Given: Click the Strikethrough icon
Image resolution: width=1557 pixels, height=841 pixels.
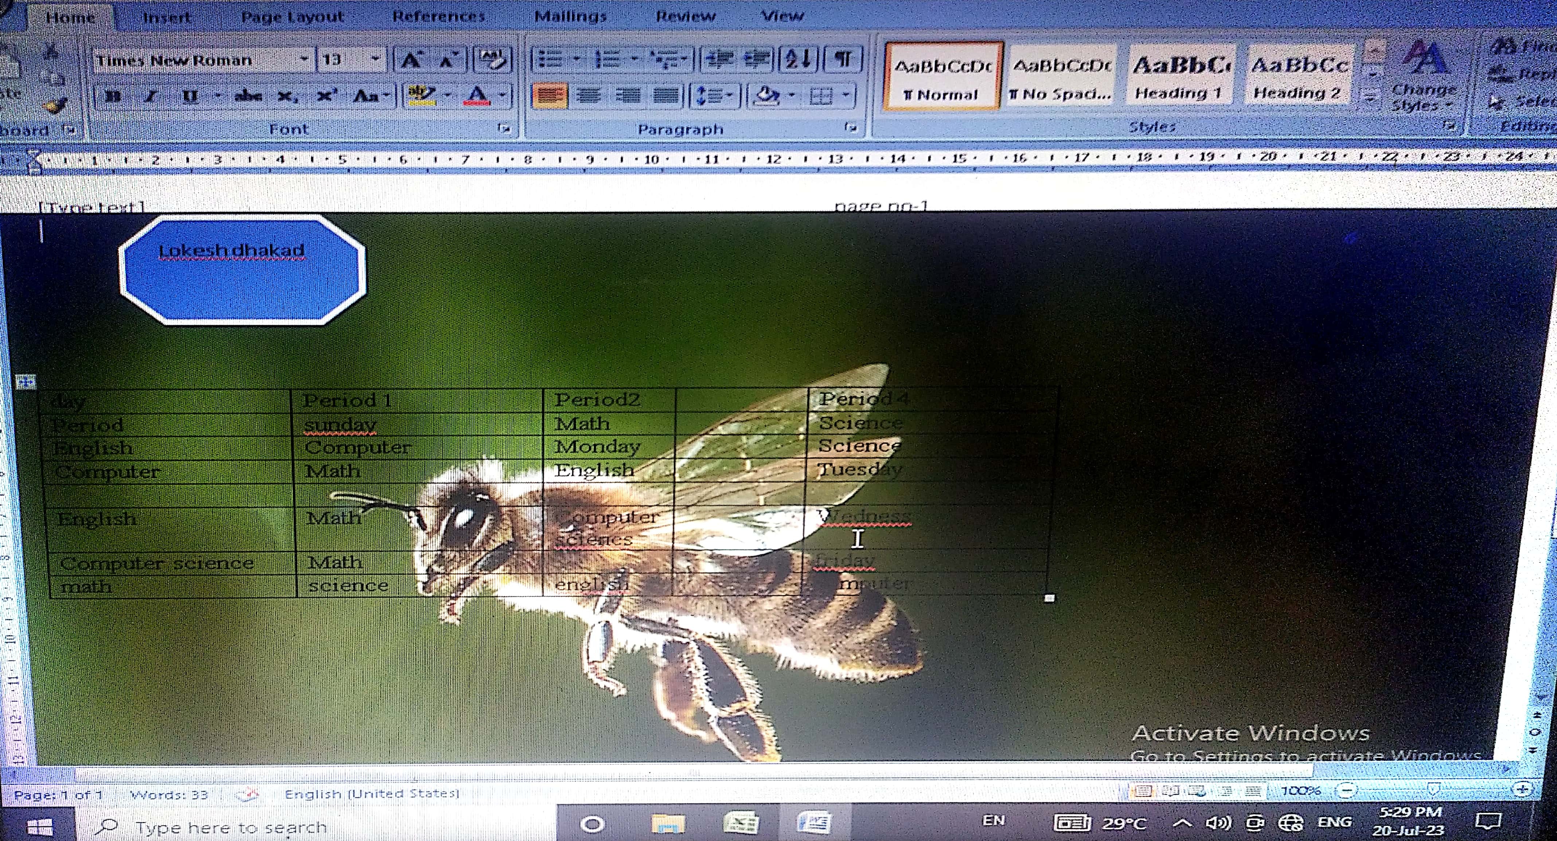Looking at the screenshot, I should tap(248, 96).
